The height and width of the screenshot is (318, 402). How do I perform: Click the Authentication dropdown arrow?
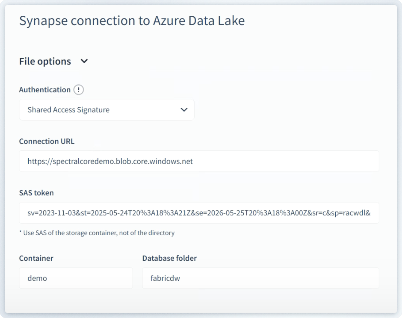184,110
